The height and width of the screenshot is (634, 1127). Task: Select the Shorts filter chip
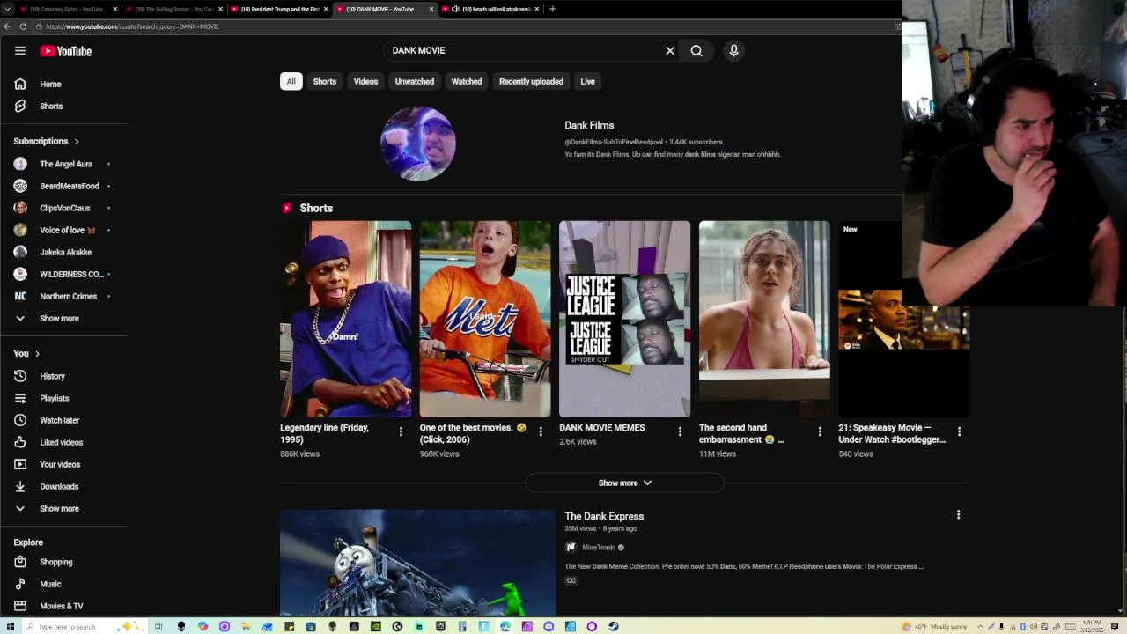[325, 81]
